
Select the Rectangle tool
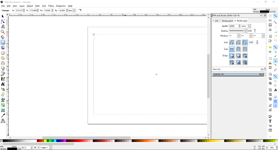pos(3,42)
